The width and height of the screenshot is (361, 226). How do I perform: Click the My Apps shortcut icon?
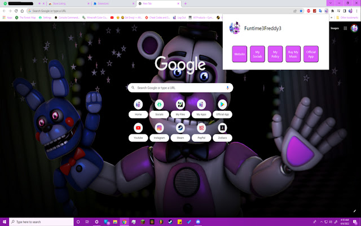201,105
